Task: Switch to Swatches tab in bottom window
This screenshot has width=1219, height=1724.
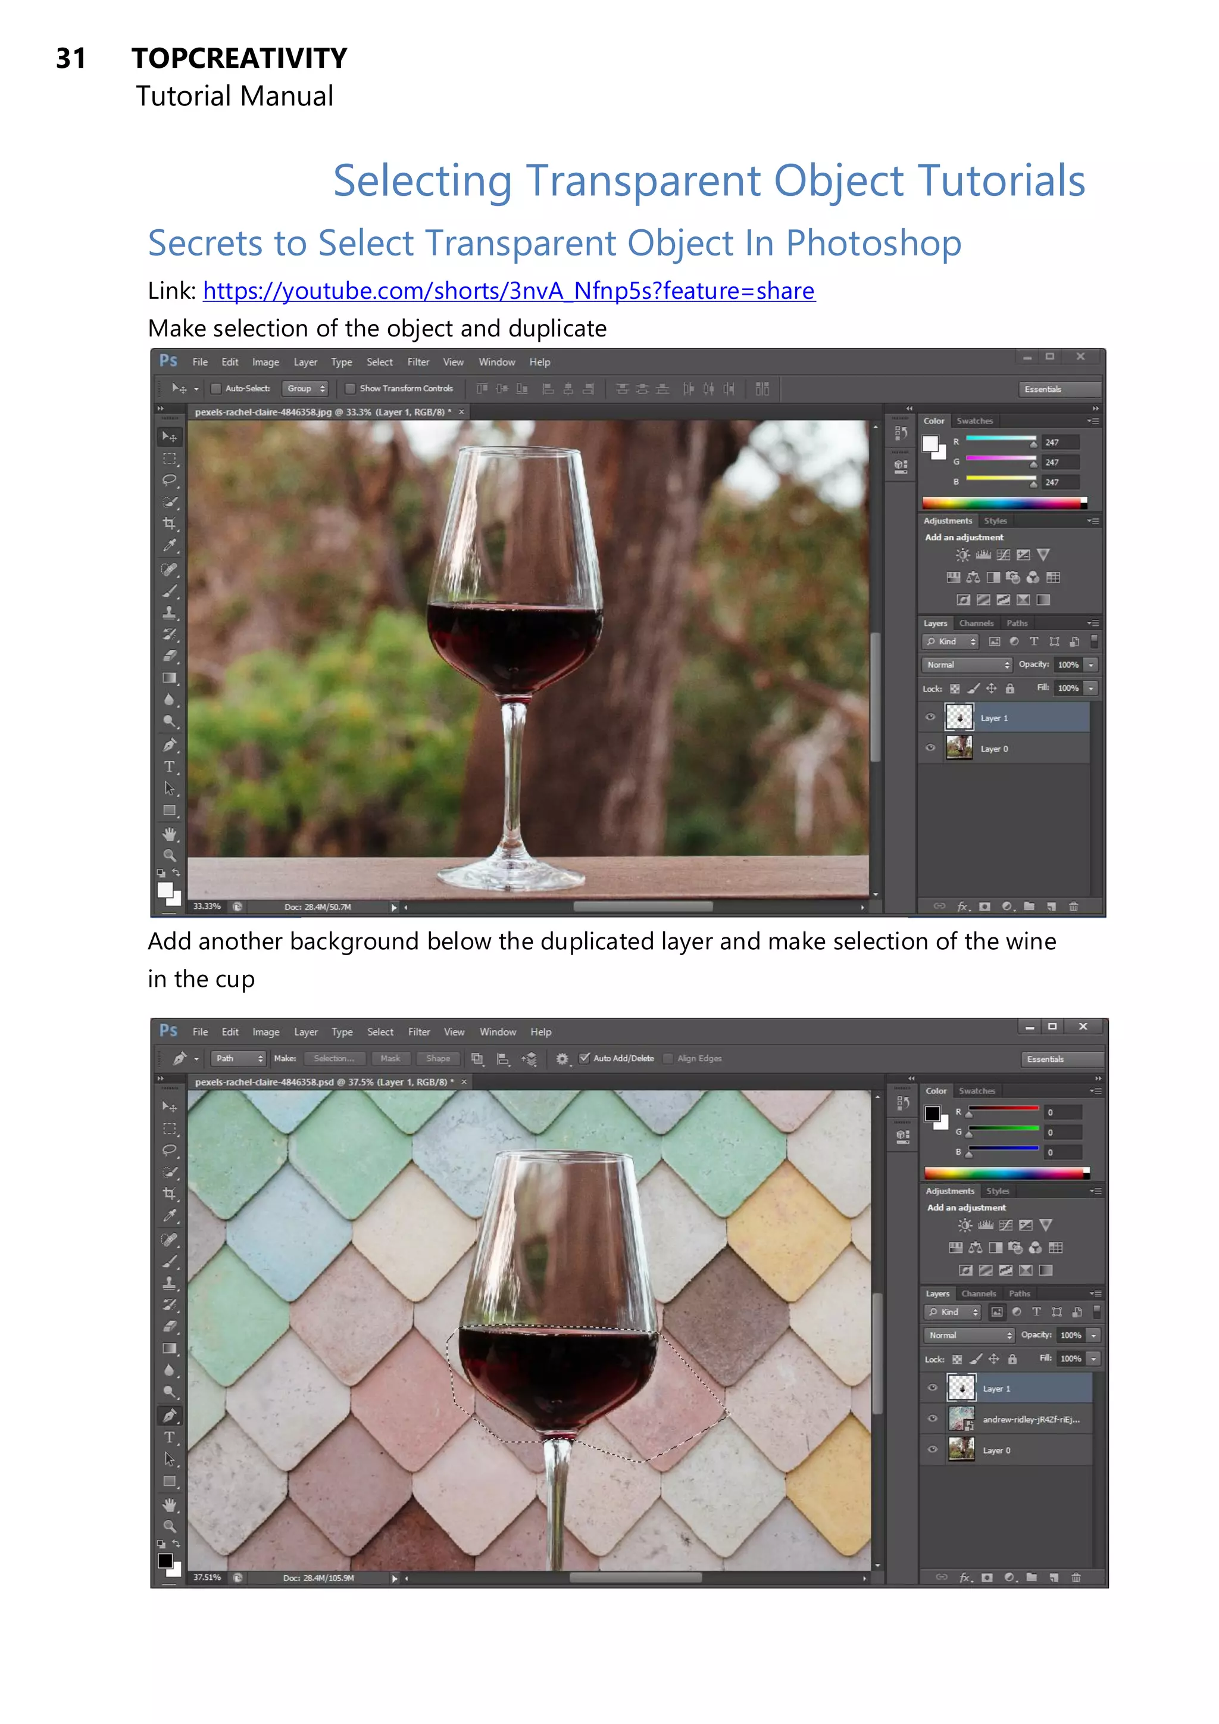Action: tap(977, 1091)
